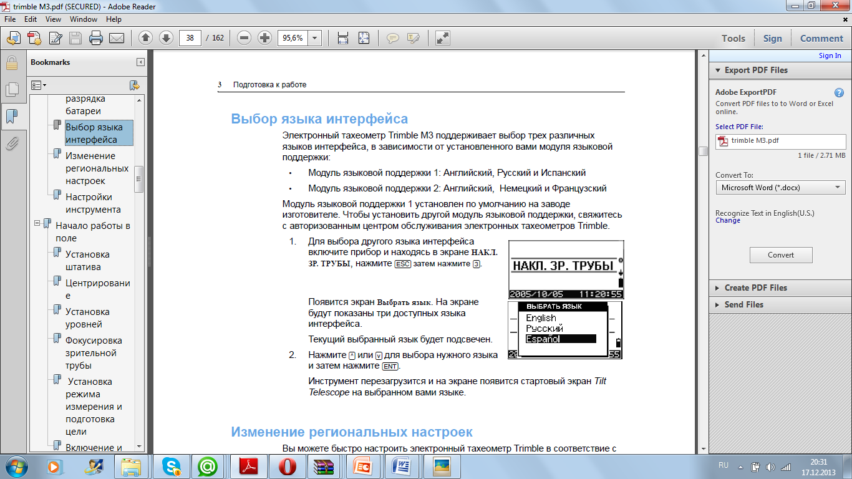Image resolution: width=852 pixels, height=479 pixels.
Task: Print the document with printer icon
Action: click(96, 38)
